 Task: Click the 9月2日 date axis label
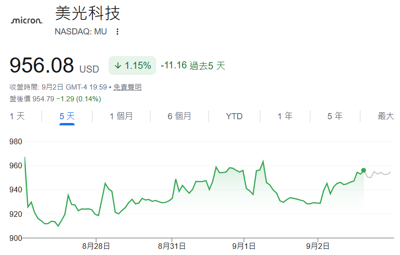point(318,246)
